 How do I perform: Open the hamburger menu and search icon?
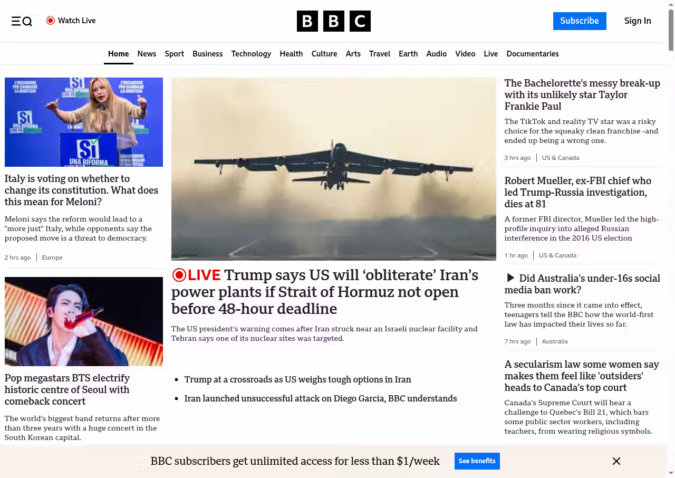(x=22, y=21)
